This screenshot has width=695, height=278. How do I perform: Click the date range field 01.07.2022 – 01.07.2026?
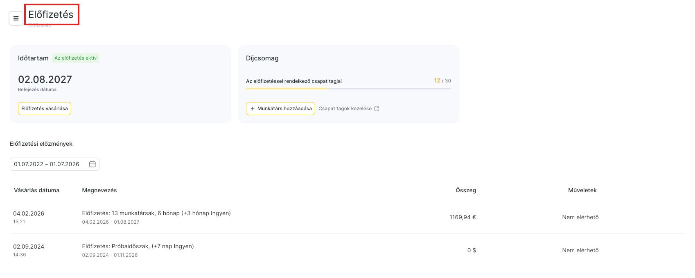pyautogui.click(x=55, y=164)
